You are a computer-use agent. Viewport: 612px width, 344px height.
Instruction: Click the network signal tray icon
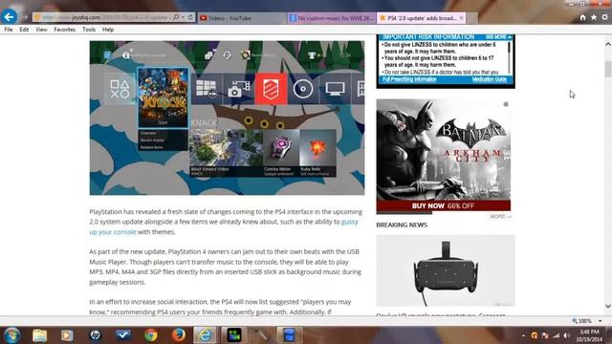point(556,335)
